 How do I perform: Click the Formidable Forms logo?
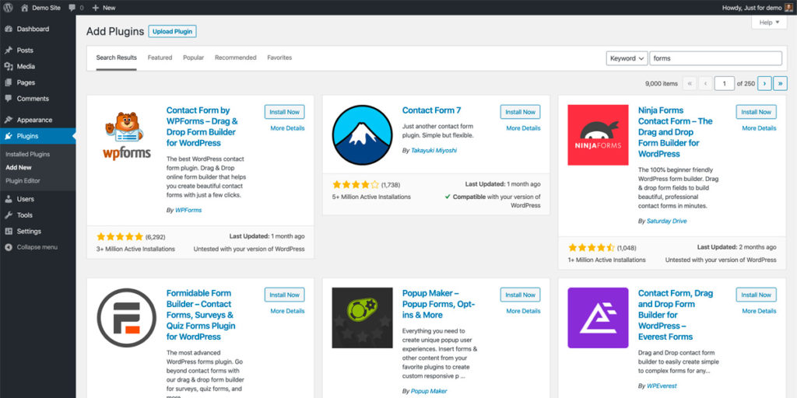tap(127, 318)
